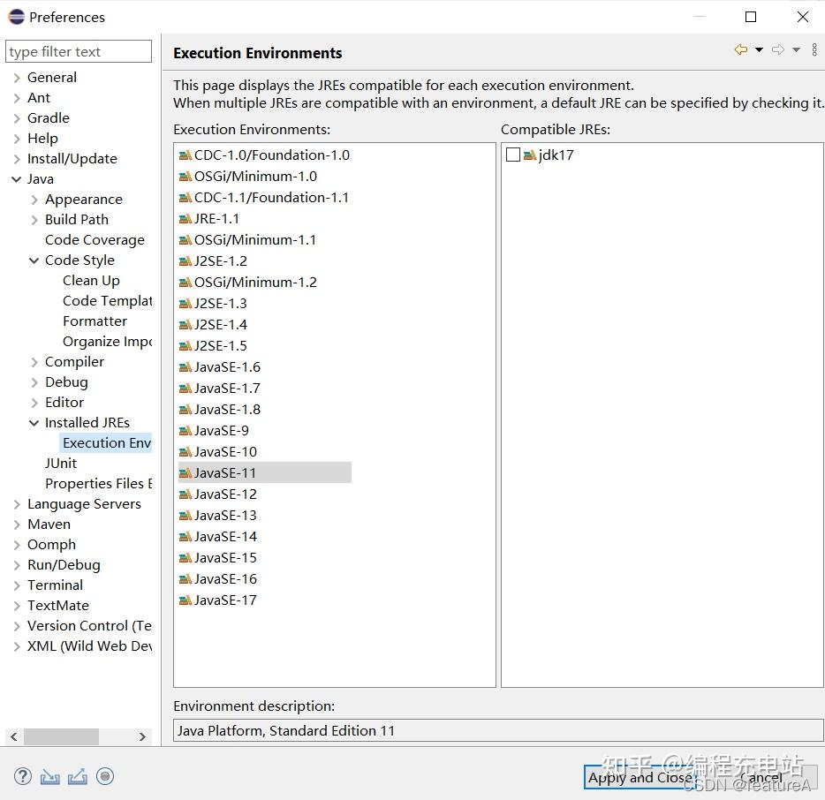Click the Oomph preference recorder icon
This screenshot has height=800, width=825.
104,776
